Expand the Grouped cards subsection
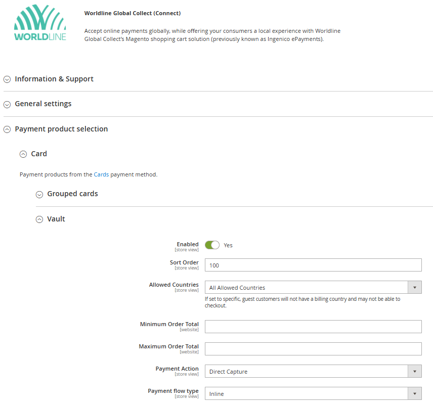The image size is (433, 405). tap(39, 194)
